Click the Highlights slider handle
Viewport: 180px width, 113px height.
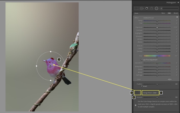[x=157, y=34]
